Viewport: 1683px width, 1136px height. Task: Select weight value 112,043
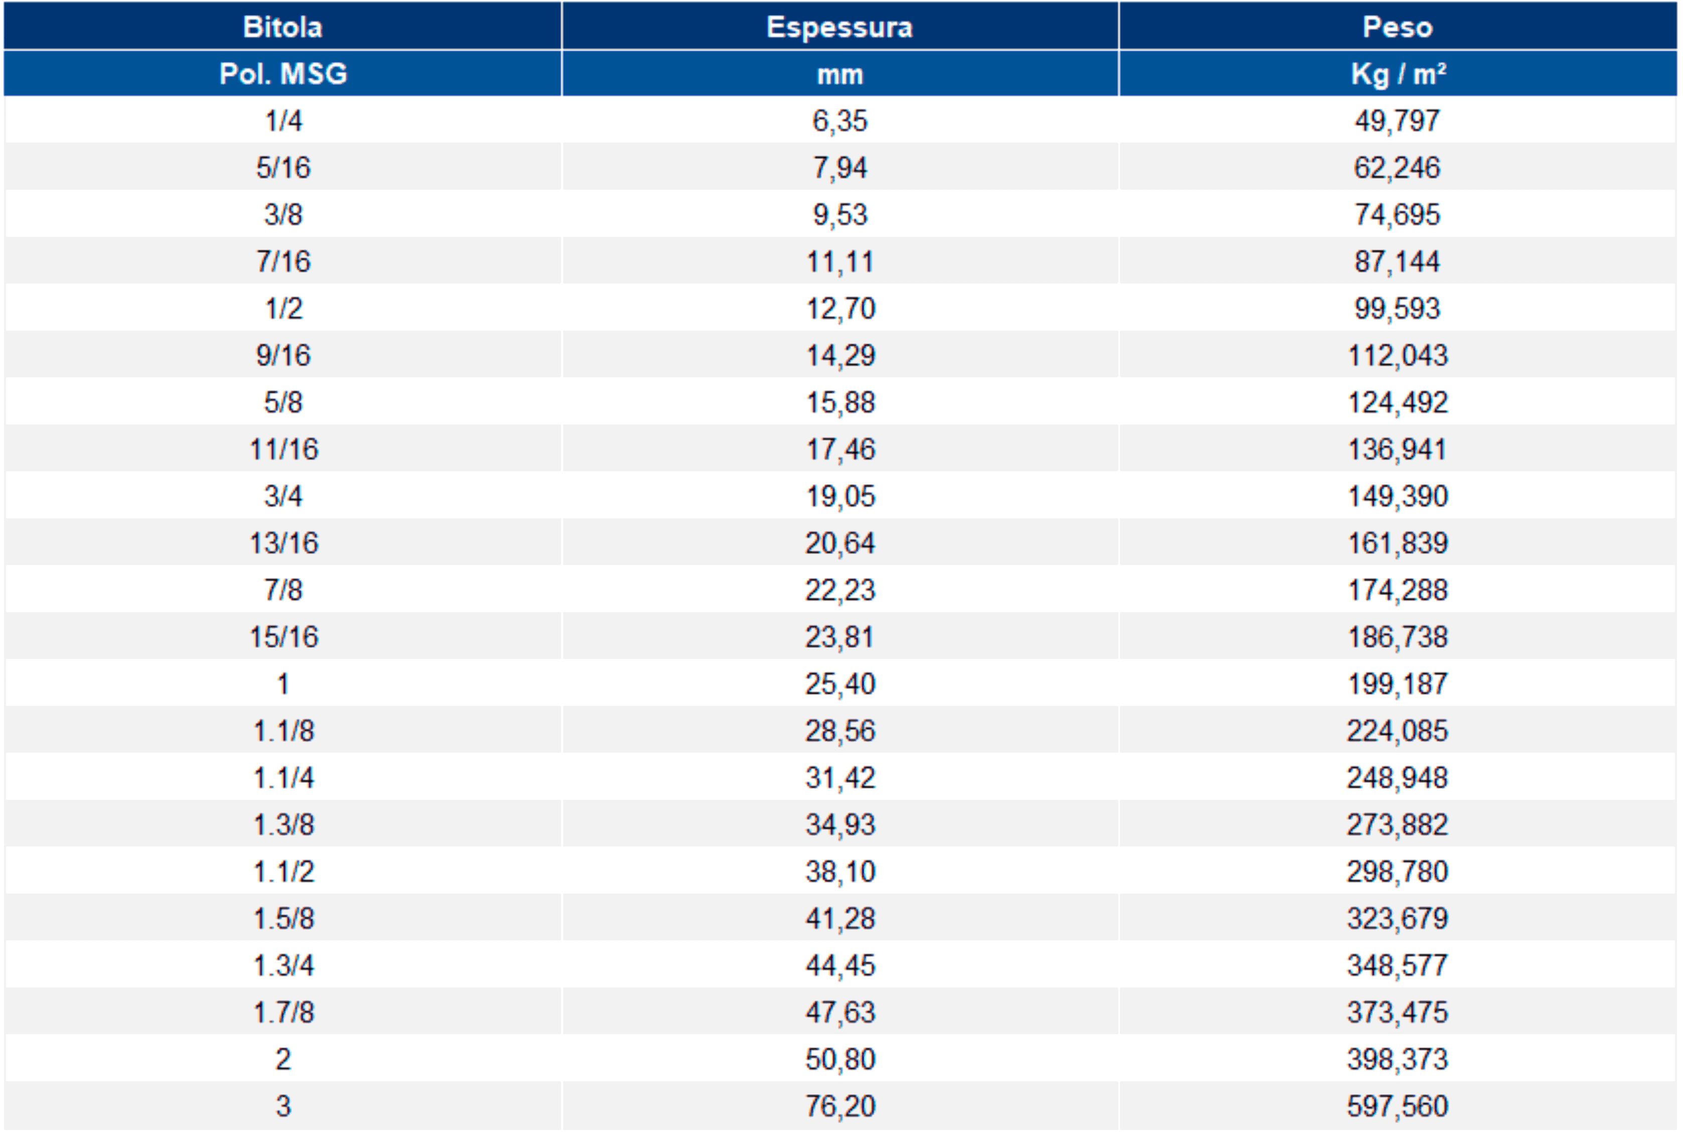tap(1397, 355)
